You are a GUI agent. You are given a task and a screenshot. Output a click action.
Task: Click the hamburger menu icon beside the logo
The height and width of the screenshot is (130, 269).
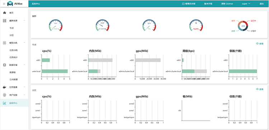tap(4, 4)
